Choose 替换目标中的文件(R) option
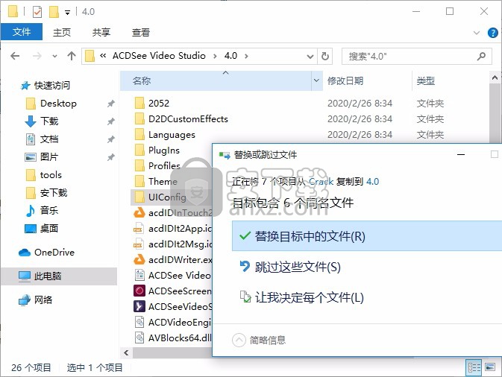Screen dimensions: 502x377 point(367,236)
